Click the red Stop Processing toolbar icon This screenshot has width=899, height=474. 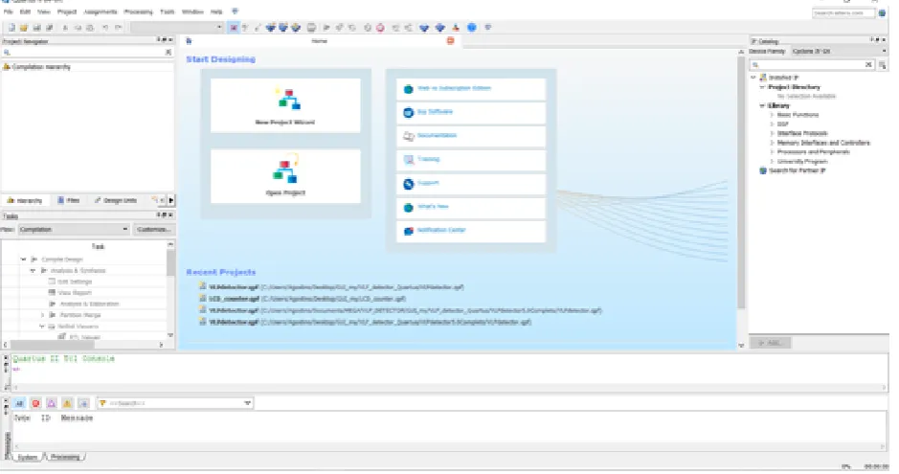point(380,28)
